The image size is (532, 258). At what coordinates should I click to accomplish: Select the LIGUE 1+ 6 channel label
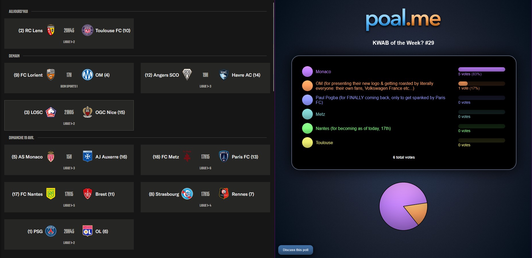tap(205, 168)
